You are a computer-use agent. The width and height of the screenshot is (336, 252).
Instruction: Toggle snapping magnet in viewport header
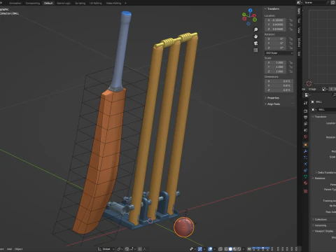coord(127,249)
